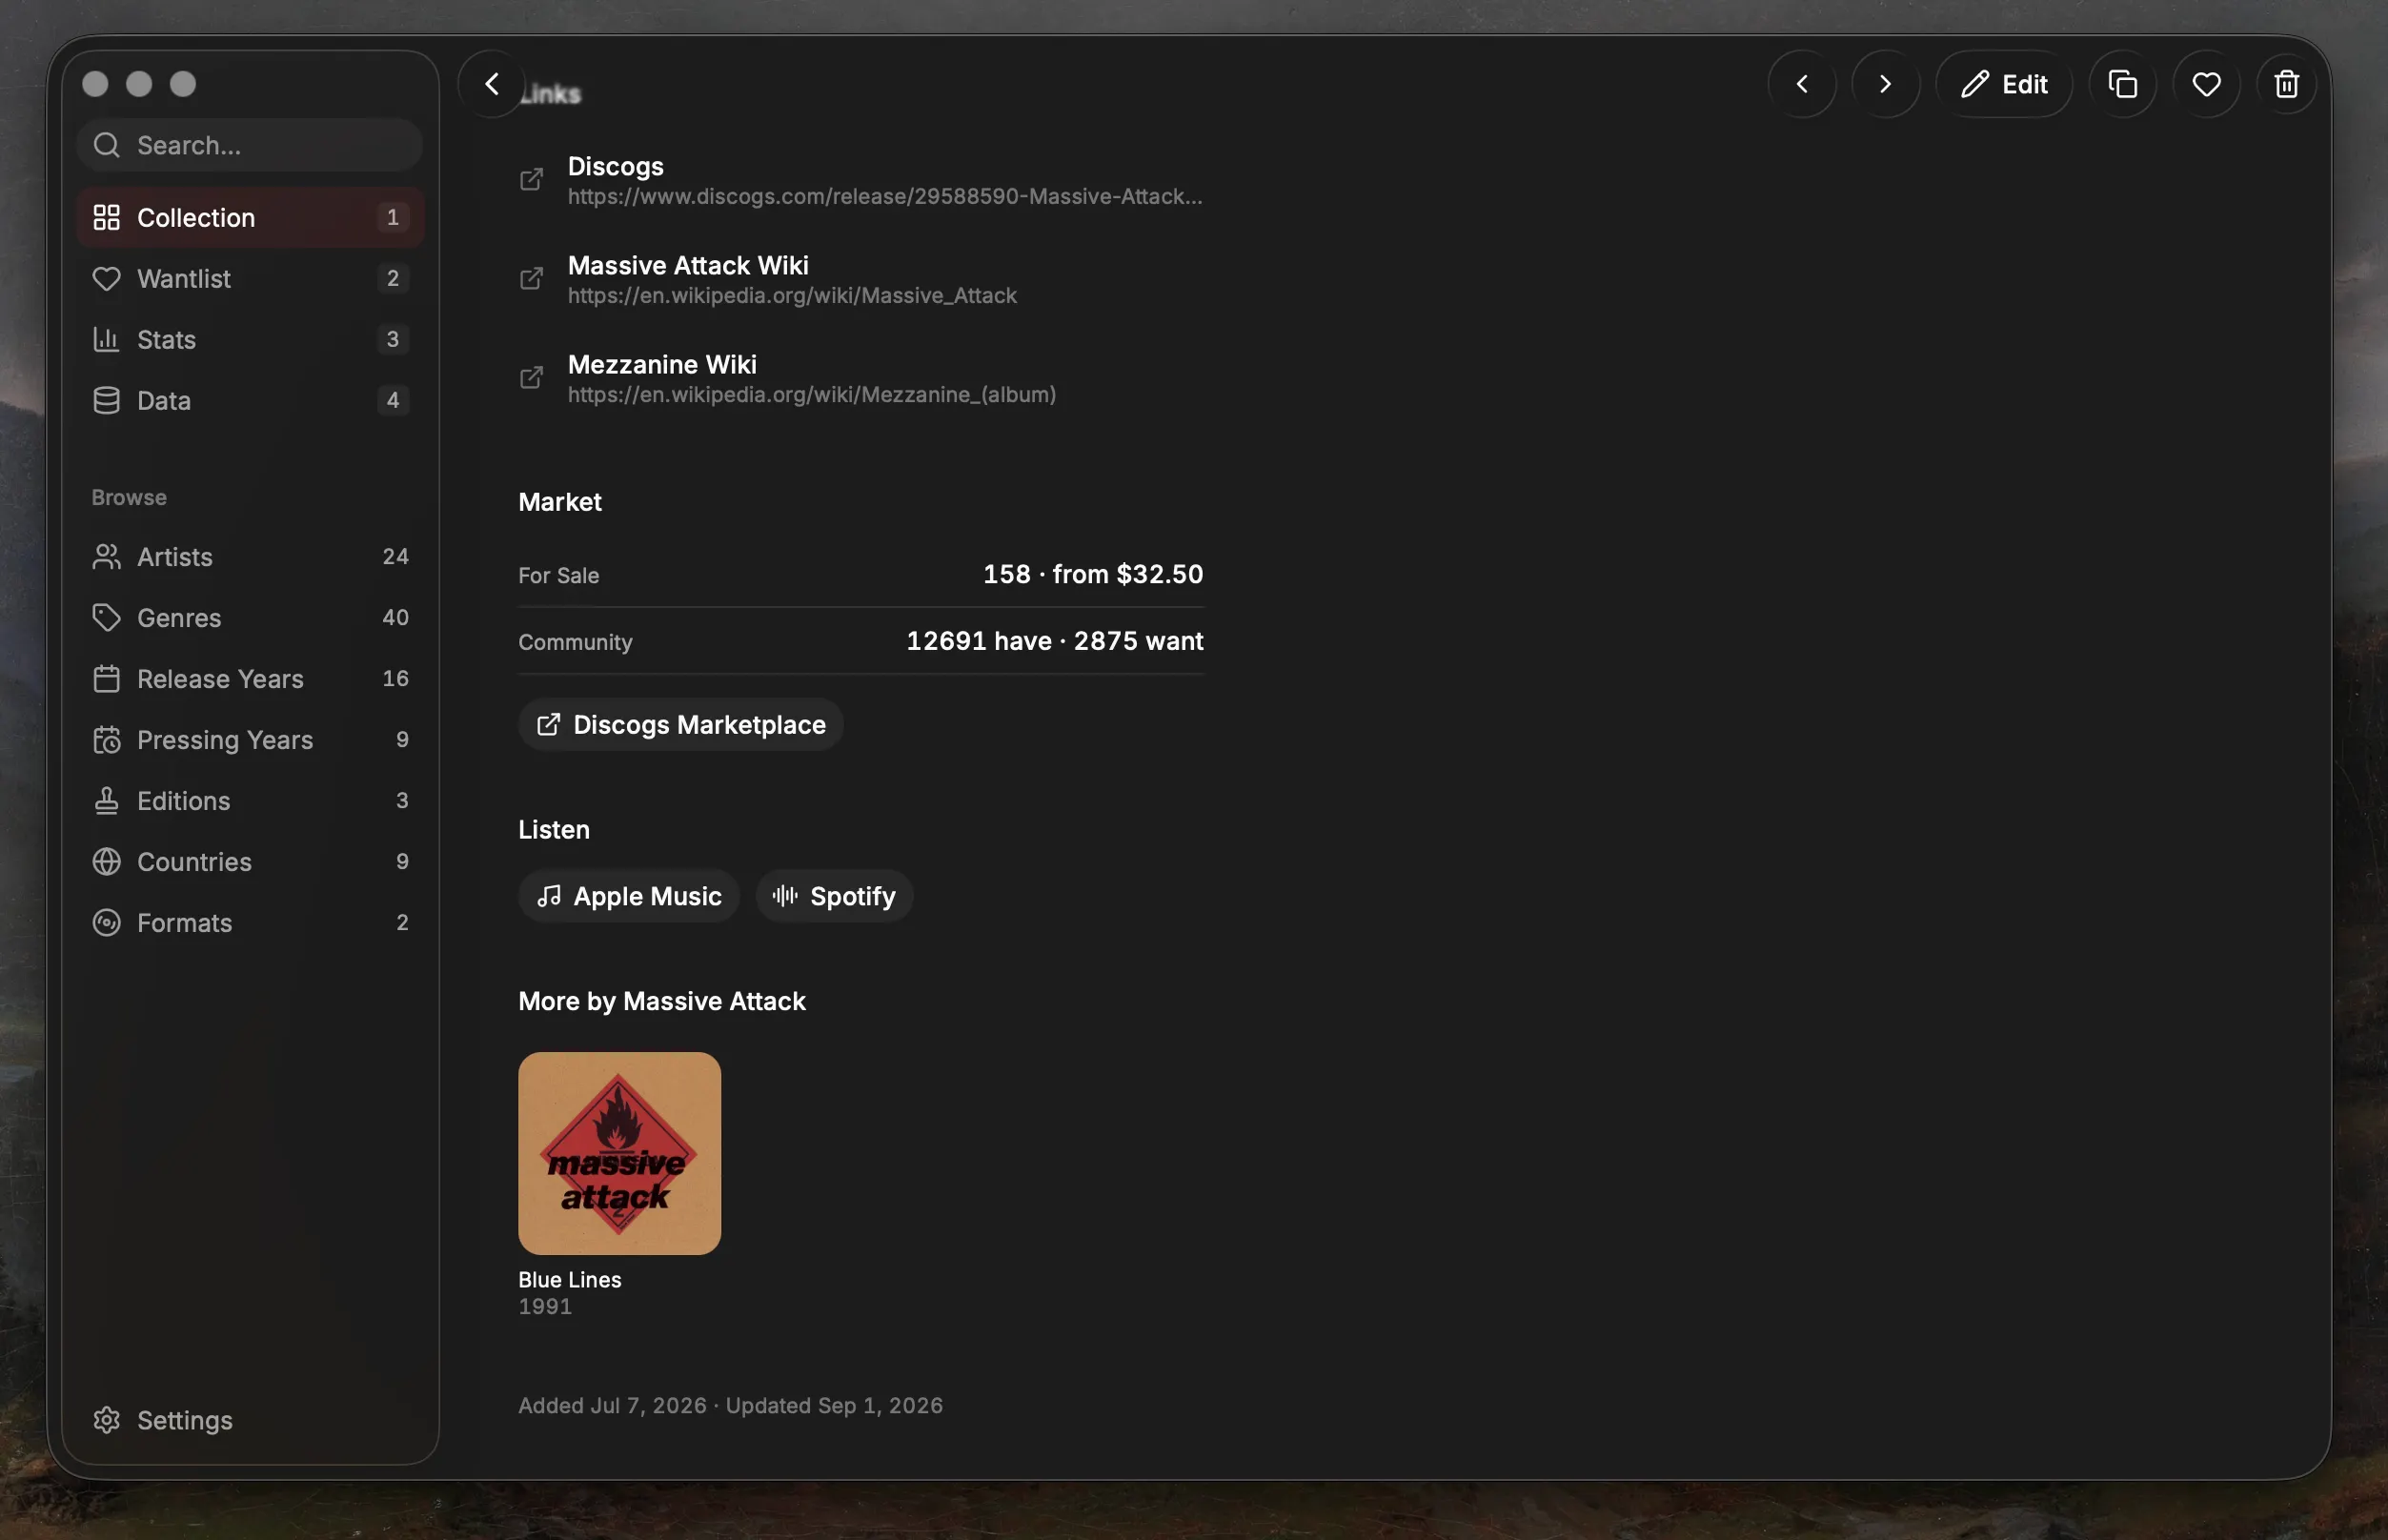
Task: Open Collection in sidebar
Action: click(x=250, y=217)
